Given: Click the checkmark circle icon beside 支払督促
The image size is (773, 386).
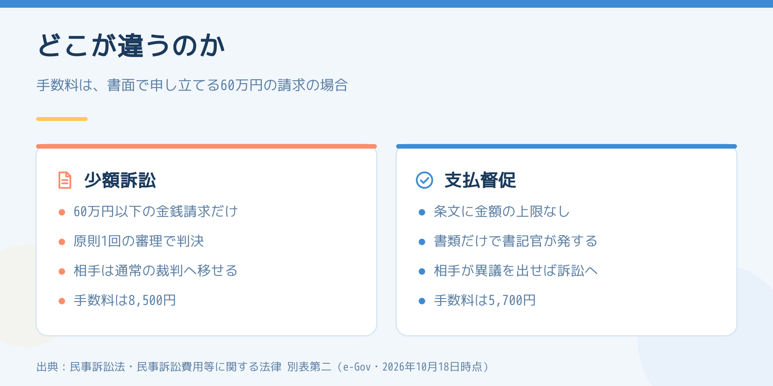Looking at the screenshot, I should pyautogui.click(x=425, y=180).
